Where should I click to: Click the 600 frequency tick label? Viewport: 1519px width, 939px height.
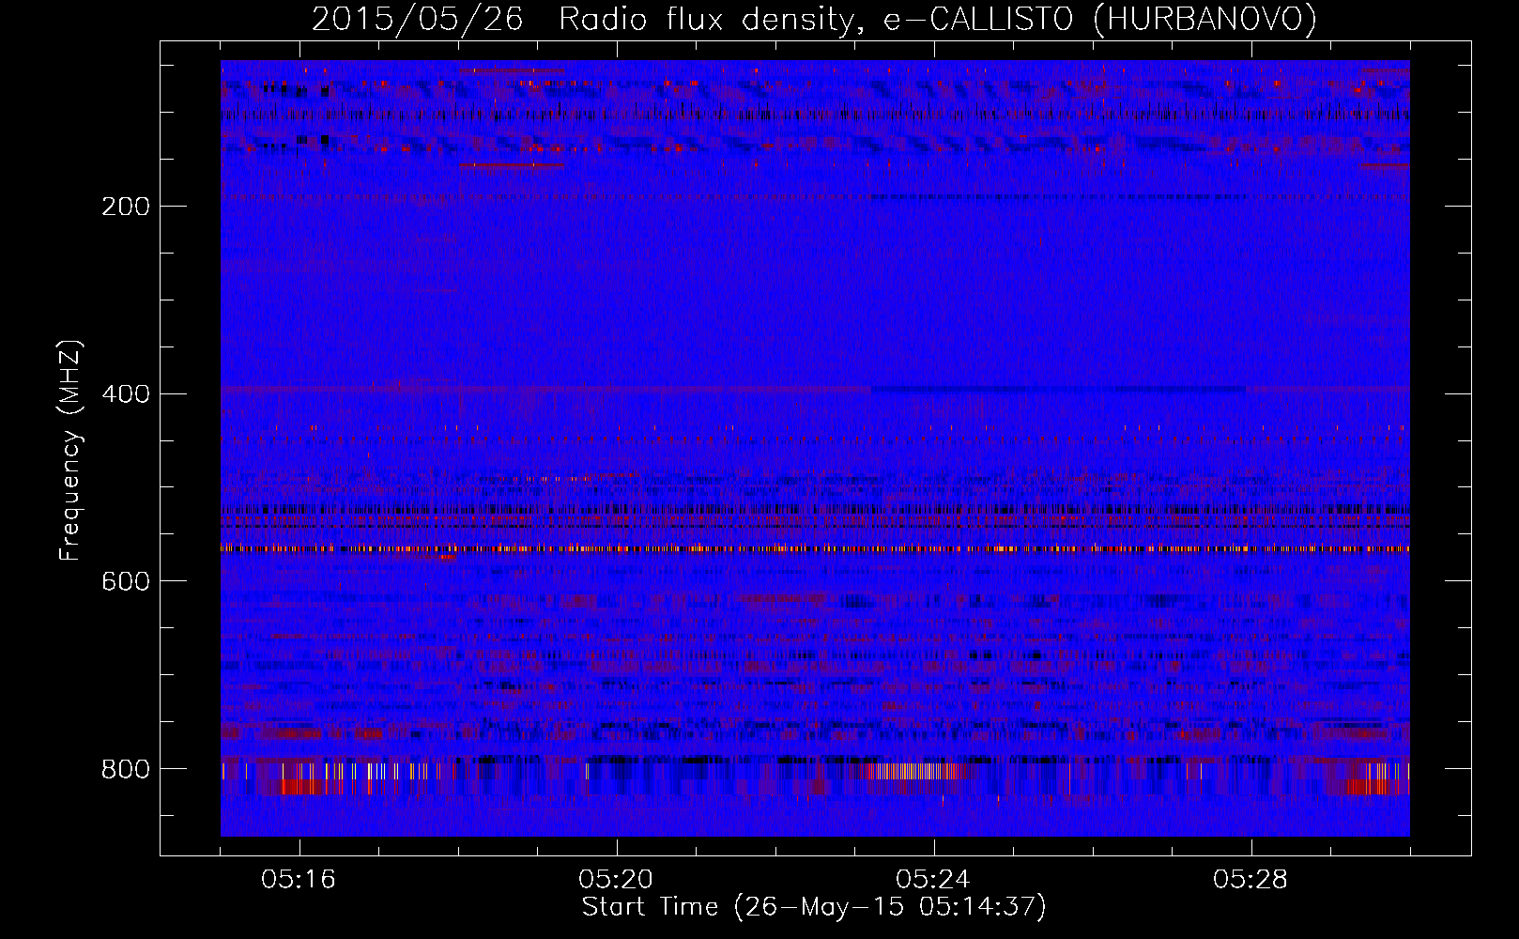[125, 582]
